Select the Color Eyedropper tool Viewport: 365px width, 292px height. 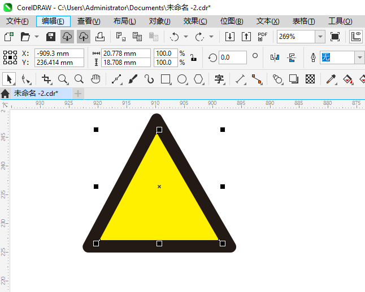coord(331,79)
